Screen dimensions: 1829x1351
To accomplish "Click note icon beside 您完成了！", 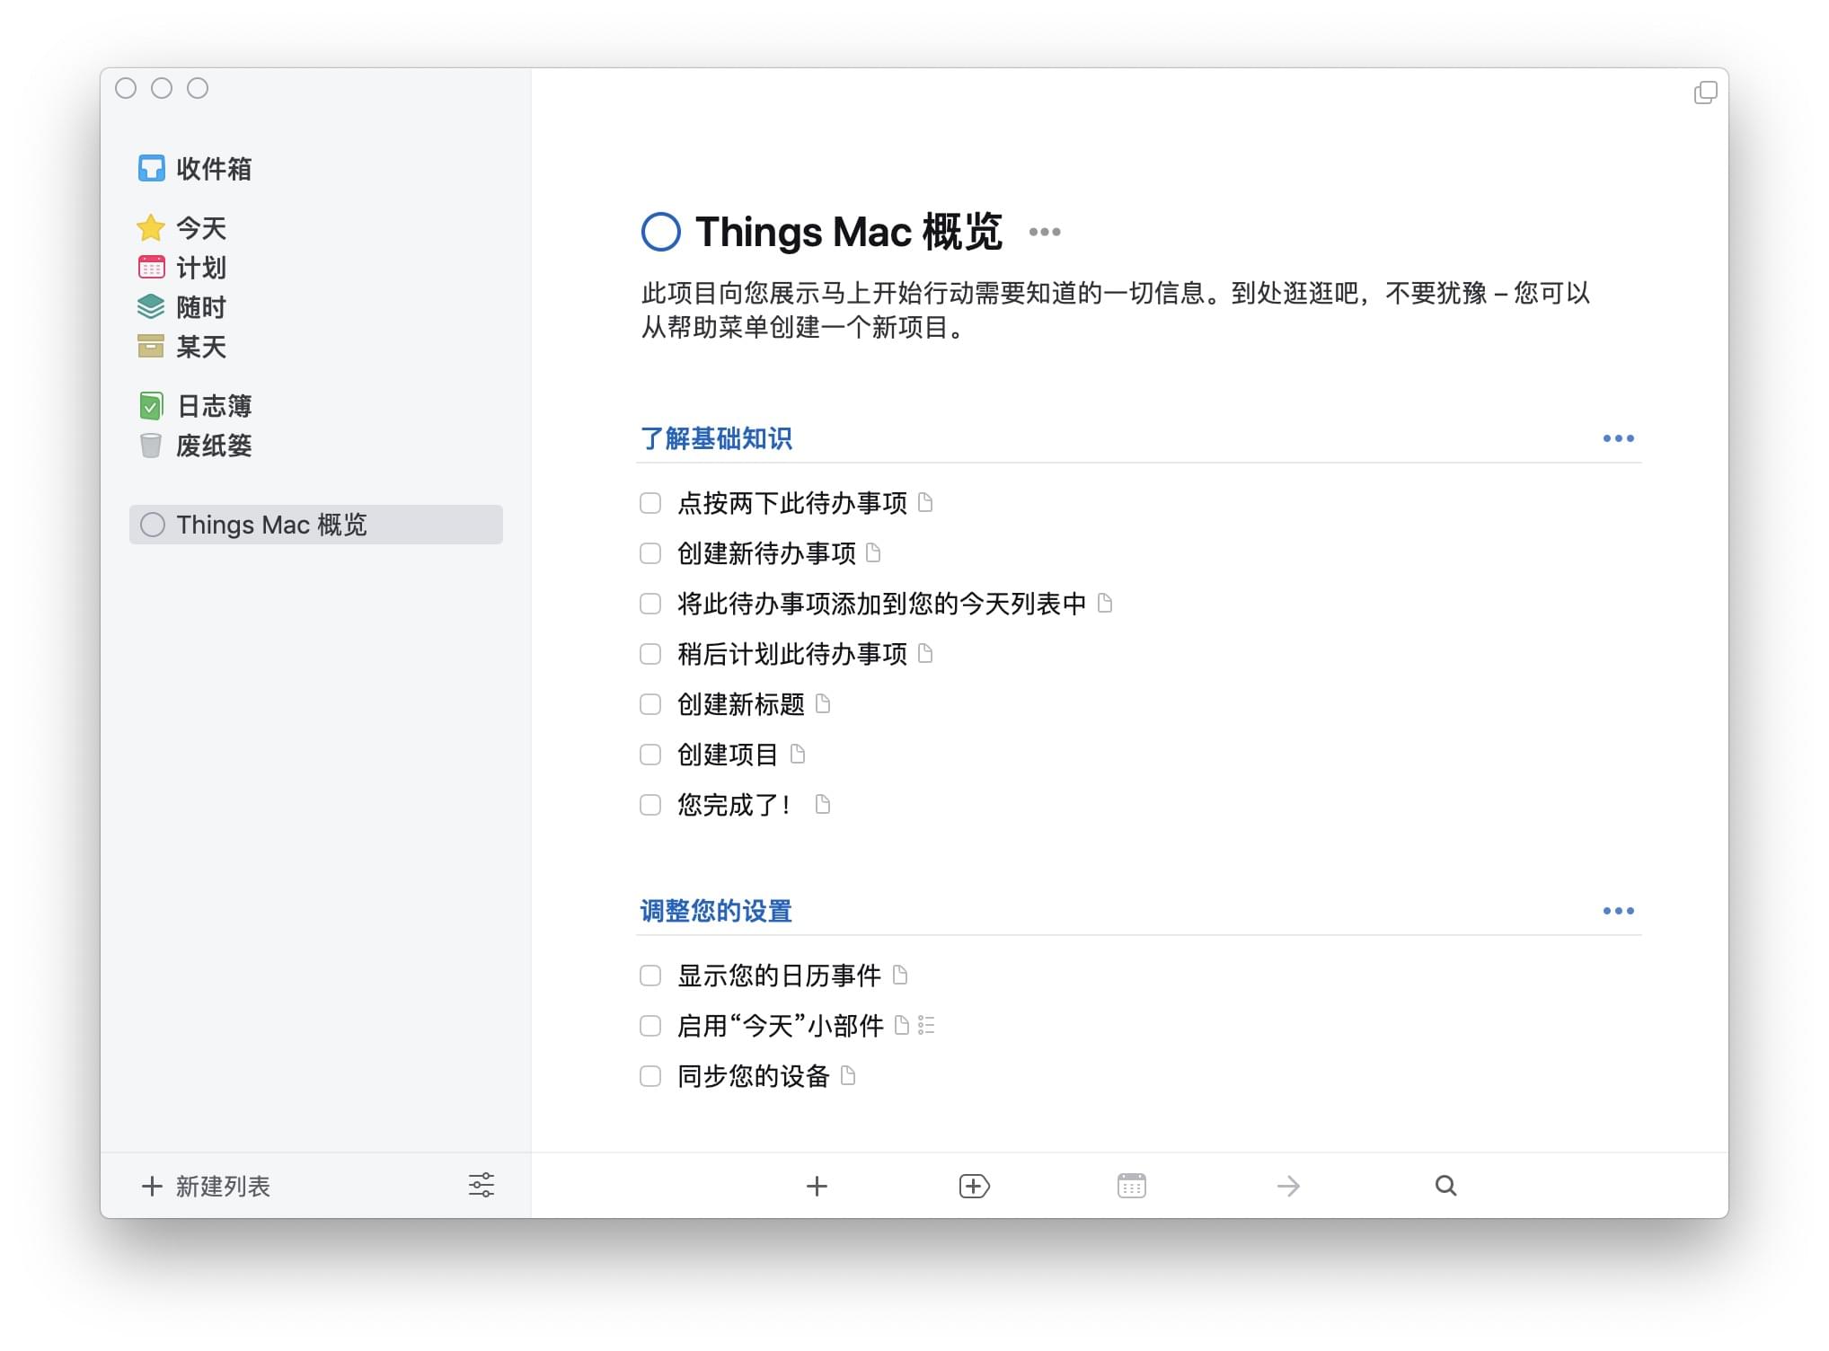I will pyautogui.click(x=823, y=805).
